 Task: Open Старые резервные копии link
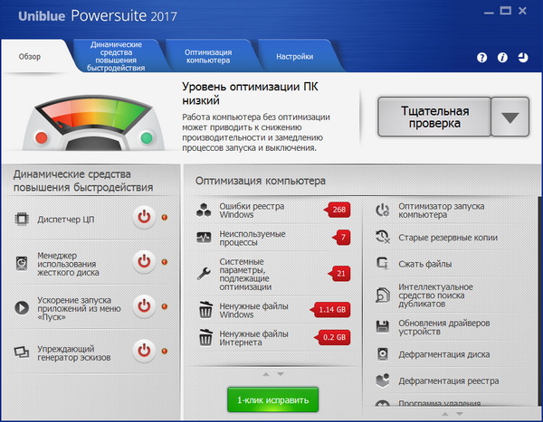tap(448, 238)
